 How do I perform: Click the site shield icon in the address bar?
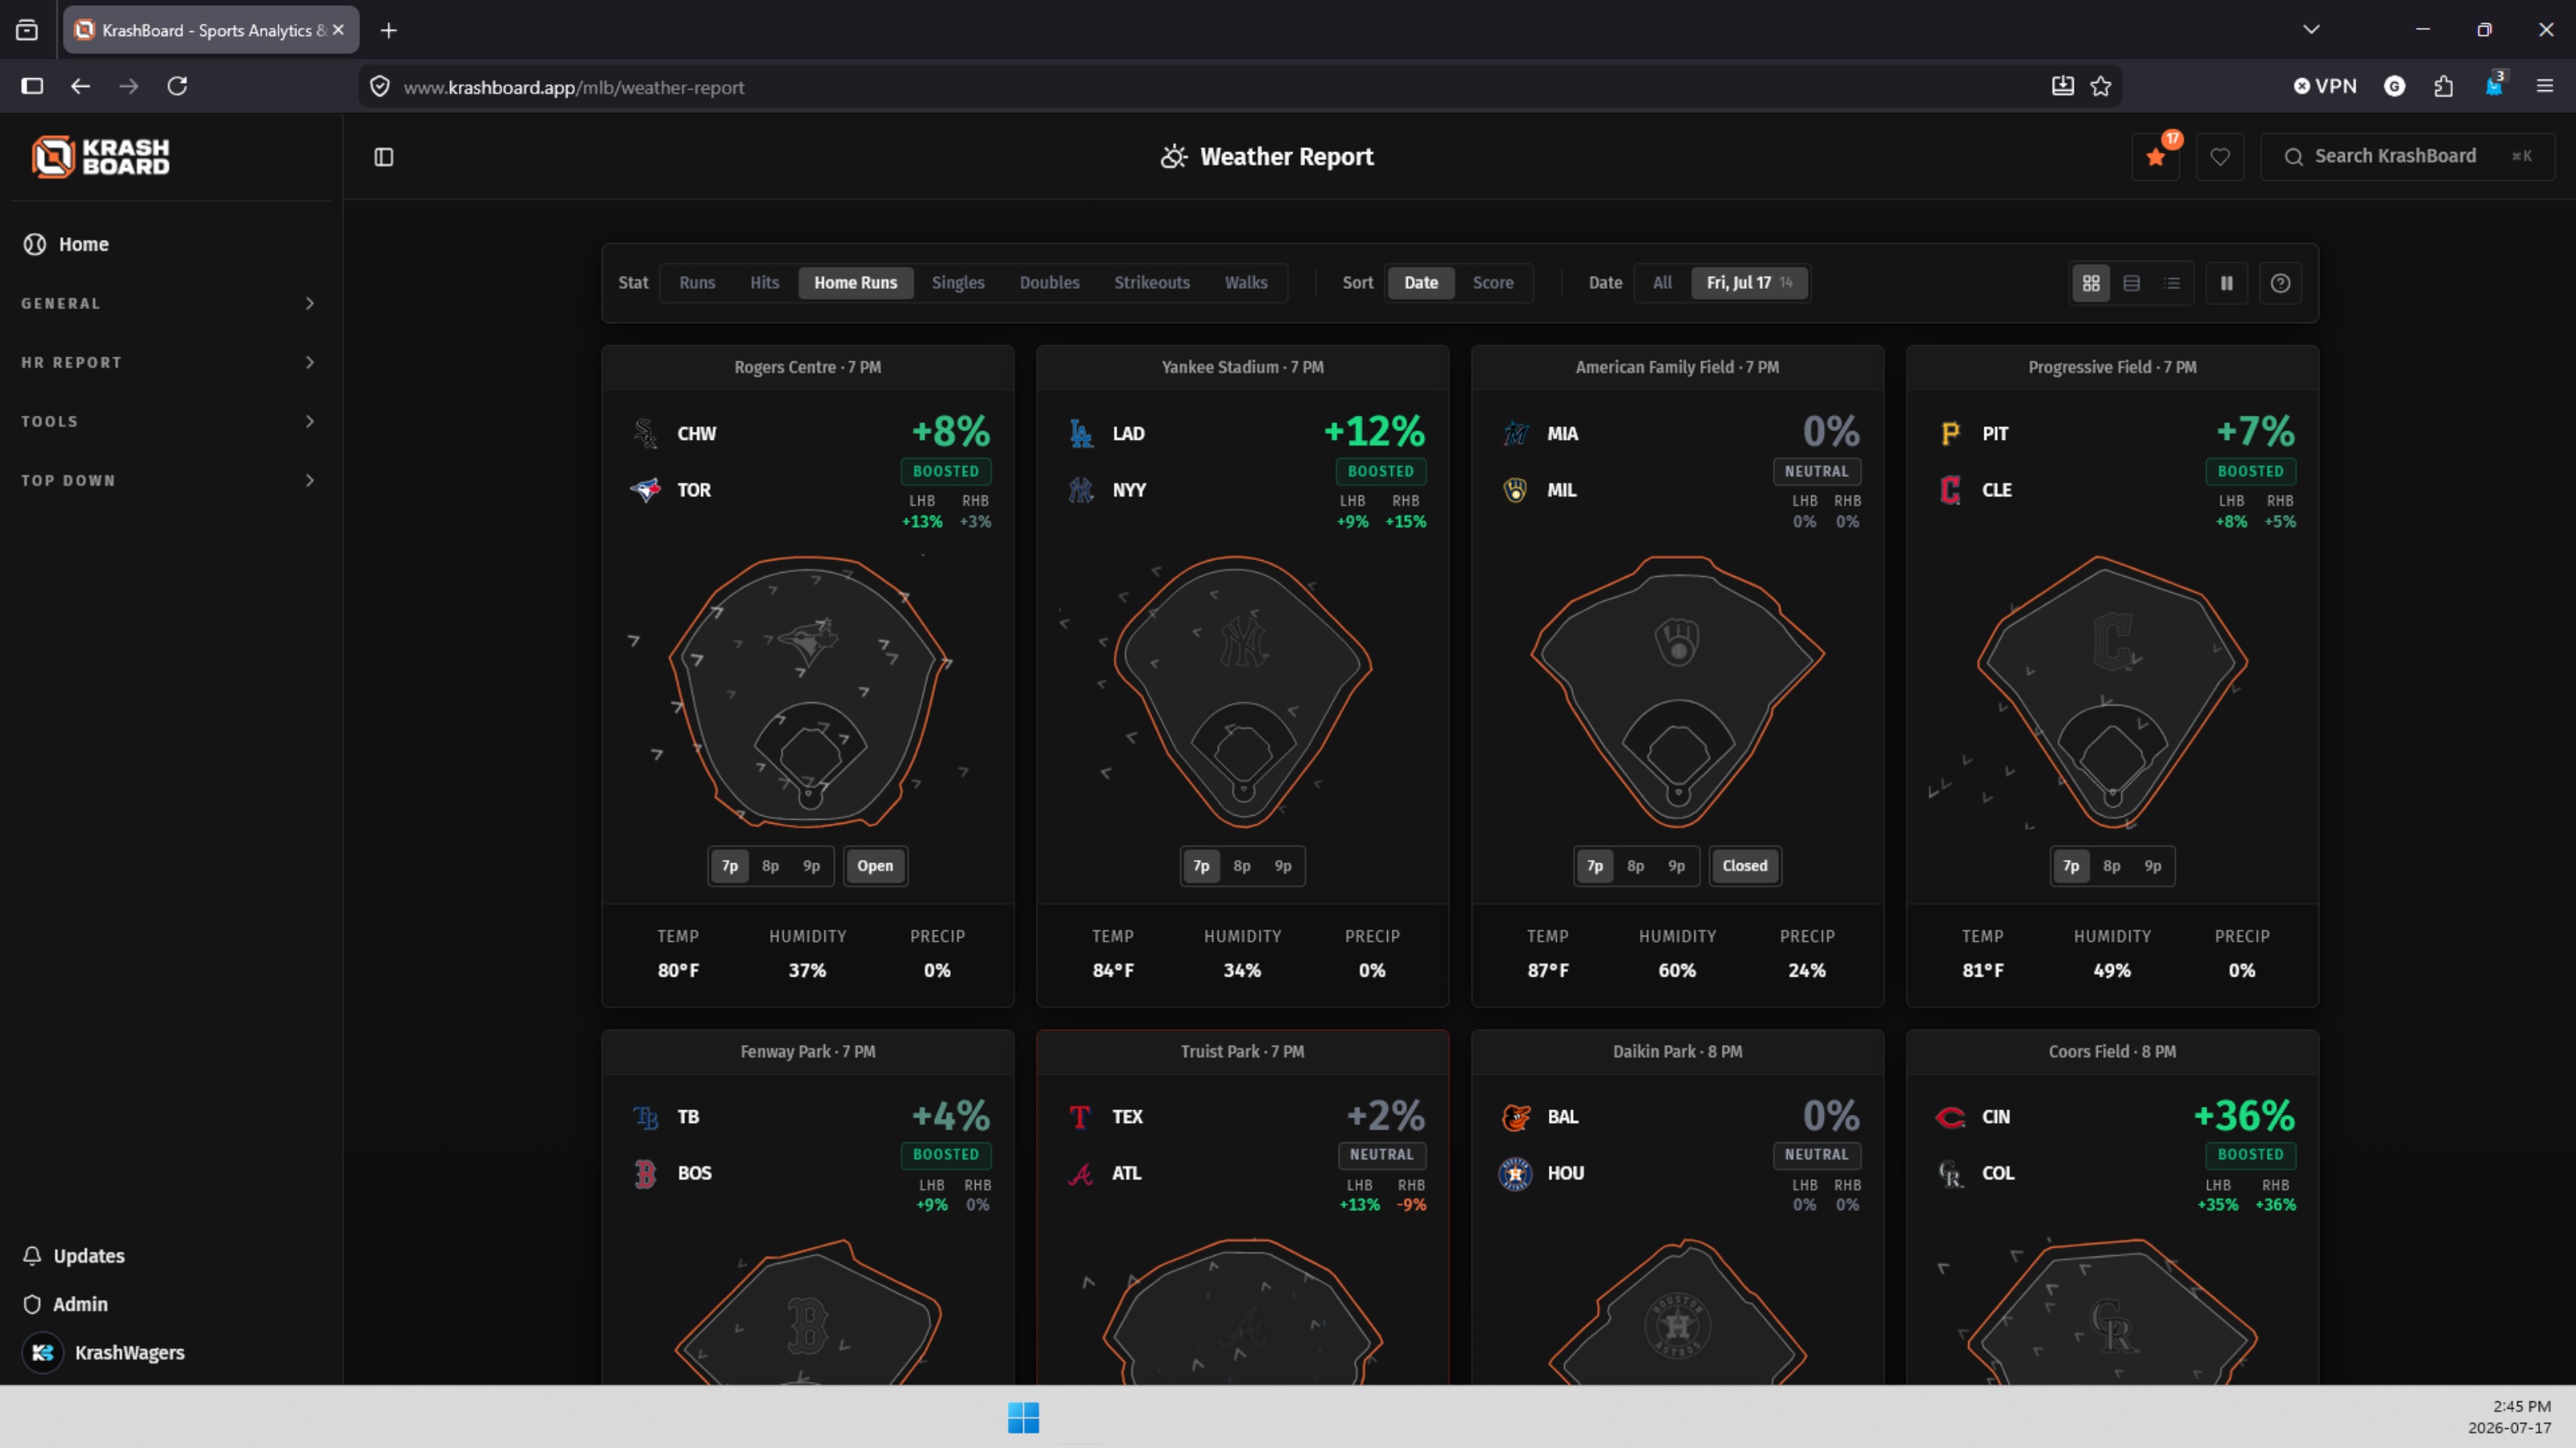click(x=380, y=87)
